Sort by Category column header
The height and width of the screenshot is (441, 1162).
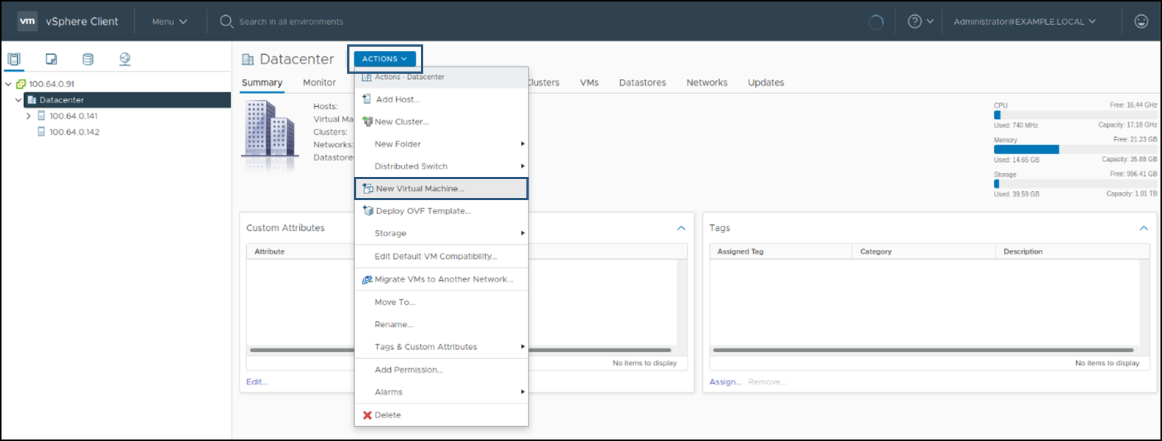point(923,251)
